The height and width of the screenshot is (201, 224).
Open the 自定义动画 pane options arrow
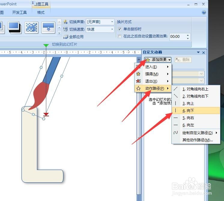[x=198, y=52]
